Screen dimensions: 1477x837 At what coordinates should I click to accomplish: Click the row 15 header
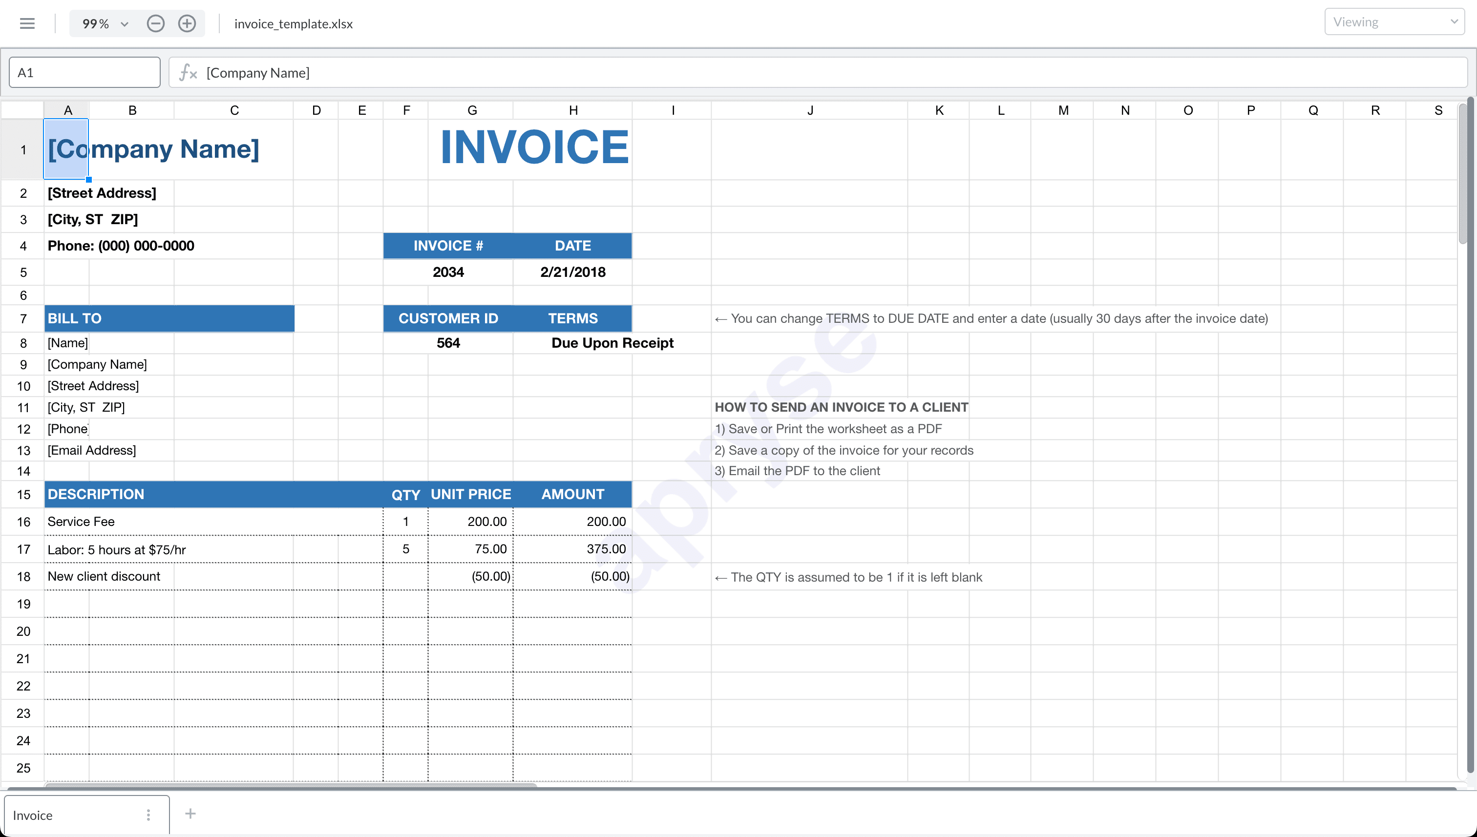[23, 494]
